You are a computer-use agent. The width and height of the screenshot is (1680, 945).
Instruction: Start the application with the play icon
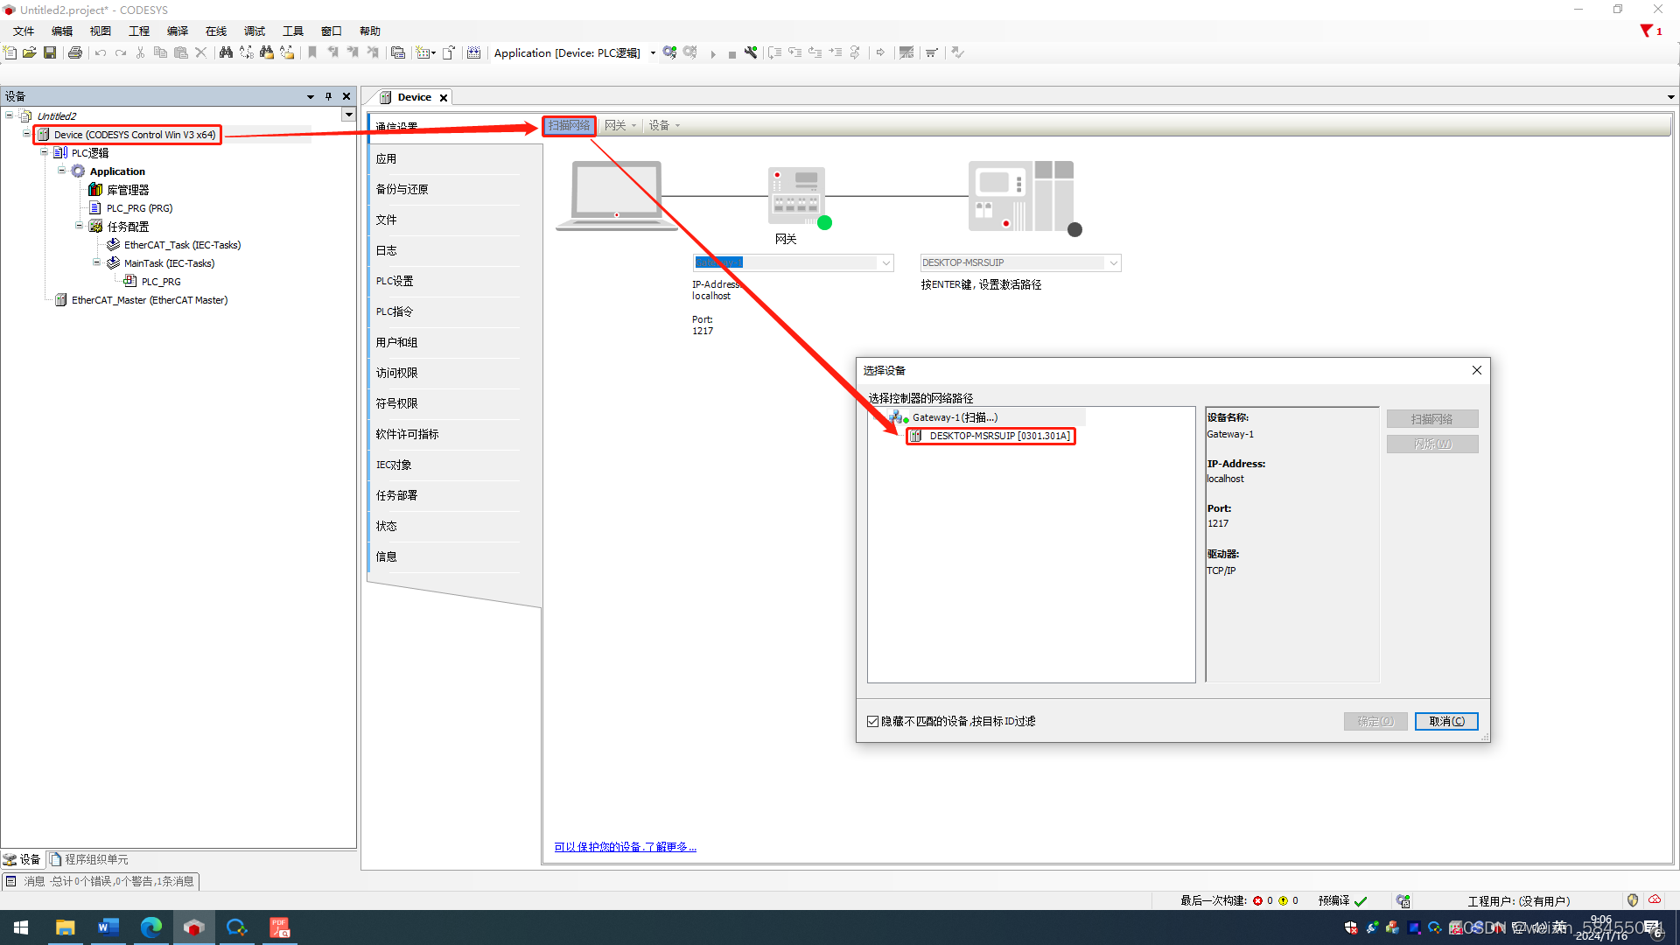click(714, 52)
